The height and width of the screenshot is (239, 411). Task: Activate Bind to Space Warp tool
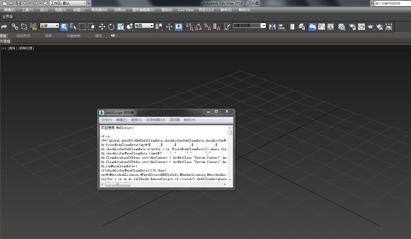point(34,27)
